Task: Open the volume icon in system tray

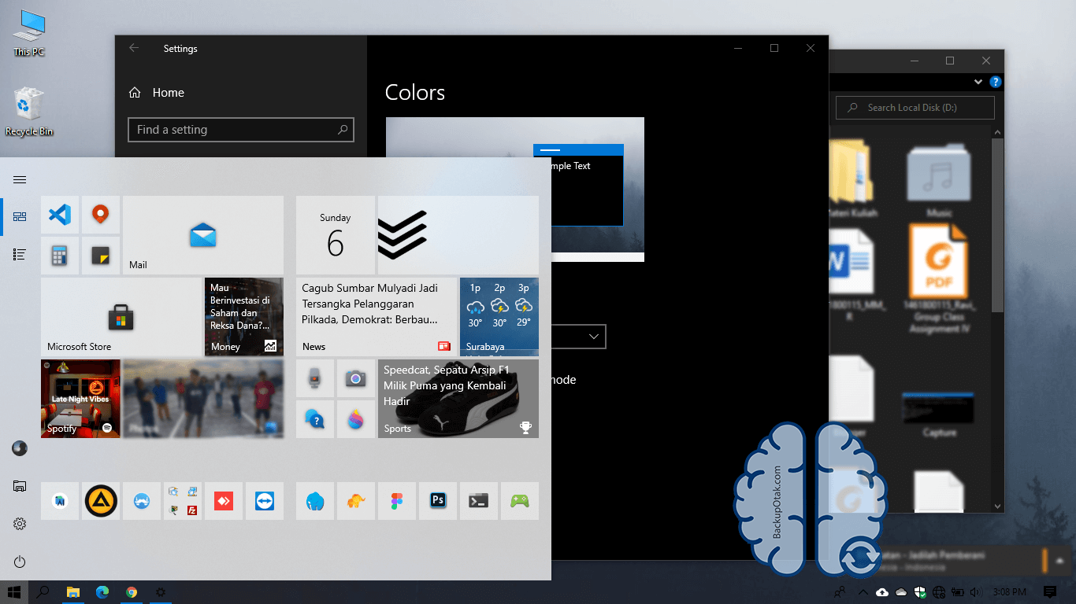Action: (977, 592)
